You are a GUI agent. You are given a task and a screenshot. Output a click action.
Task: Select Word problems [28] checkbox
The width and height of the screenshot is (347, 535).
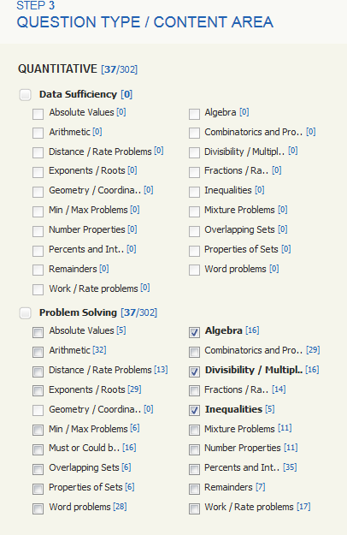pyautogui.click(x=38, y=508)
